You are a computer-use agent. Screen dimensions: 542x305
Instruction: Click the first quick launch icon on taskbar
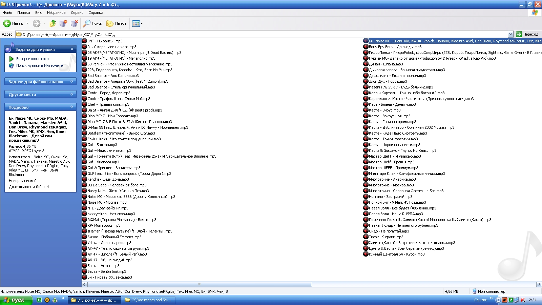[x=39, y=300]
